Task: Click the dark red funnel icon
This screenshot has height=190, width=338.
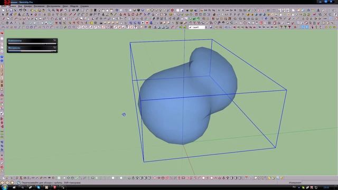Action: pos(289,27)
